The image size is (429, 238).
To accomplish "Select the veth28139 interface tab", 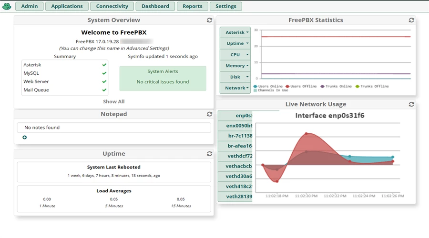I will pyautogui.click(x=235, y=197).
